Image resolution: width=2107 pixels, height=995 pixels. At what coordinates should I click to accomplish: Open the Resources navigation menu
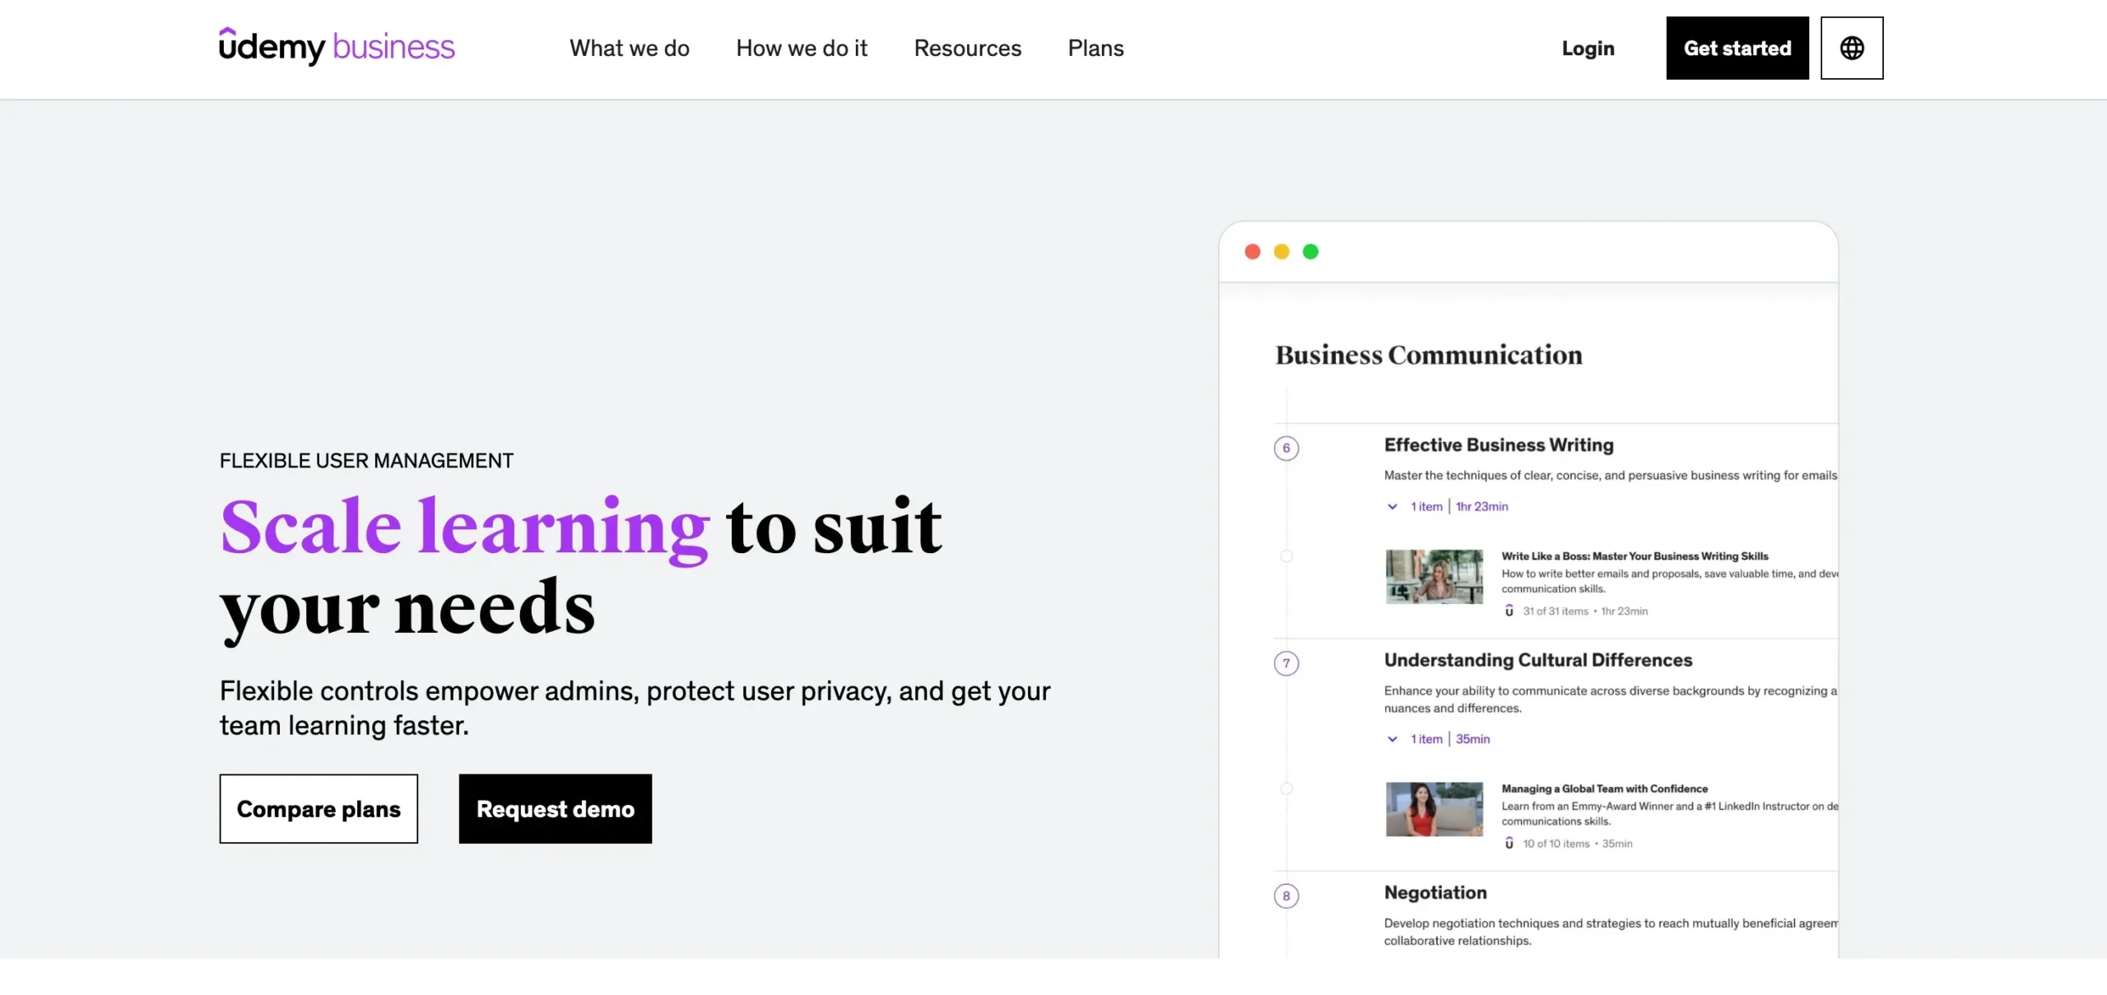[x=967, y=49]
